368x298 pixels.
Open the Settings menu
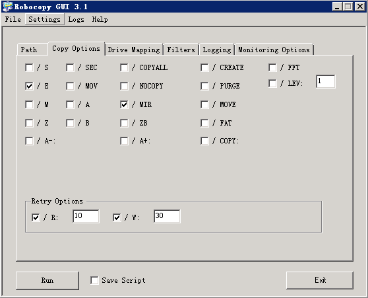pos(45,19)
